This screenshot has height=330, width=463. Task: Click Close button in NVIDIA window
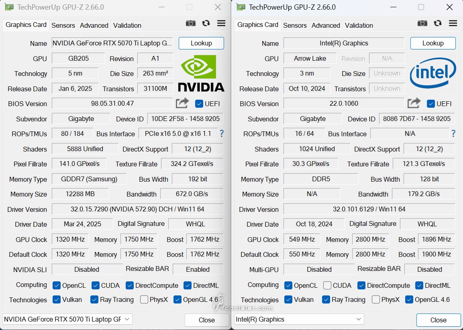click(x=207, y=320)
